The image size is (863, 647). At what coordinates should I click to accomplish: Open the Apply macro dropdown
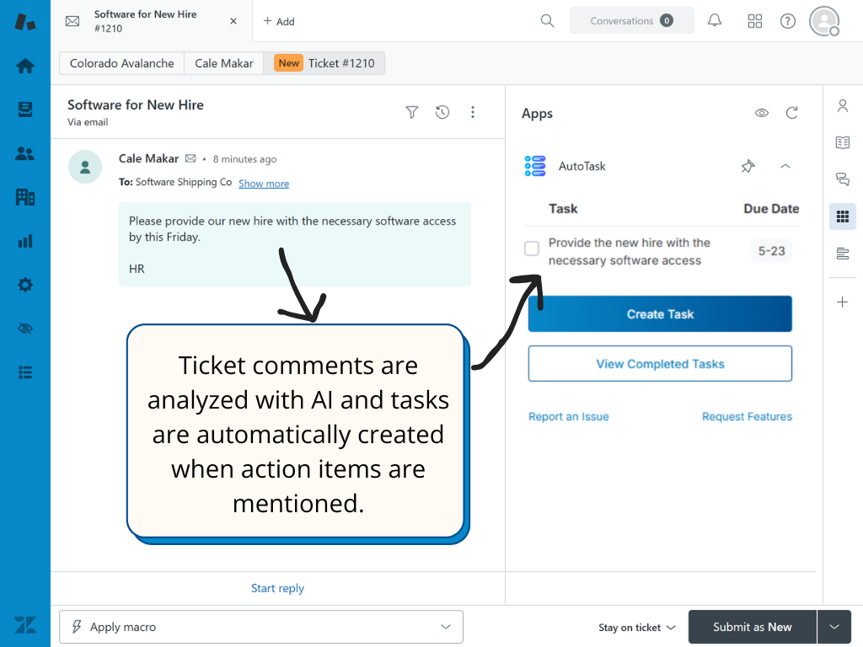pyautogui.click(x=261, y=627)
